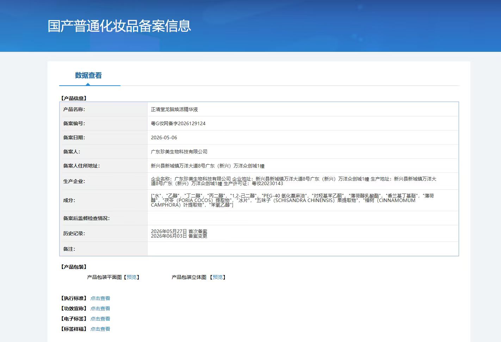Click the 备案编号 row label

click(74, 123)
